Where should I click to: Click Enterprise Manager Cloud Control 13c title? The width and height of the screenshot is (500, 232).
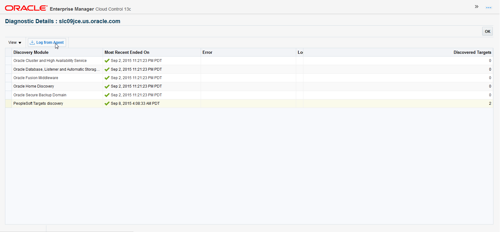pyautogui.click(x=90, y=9)
